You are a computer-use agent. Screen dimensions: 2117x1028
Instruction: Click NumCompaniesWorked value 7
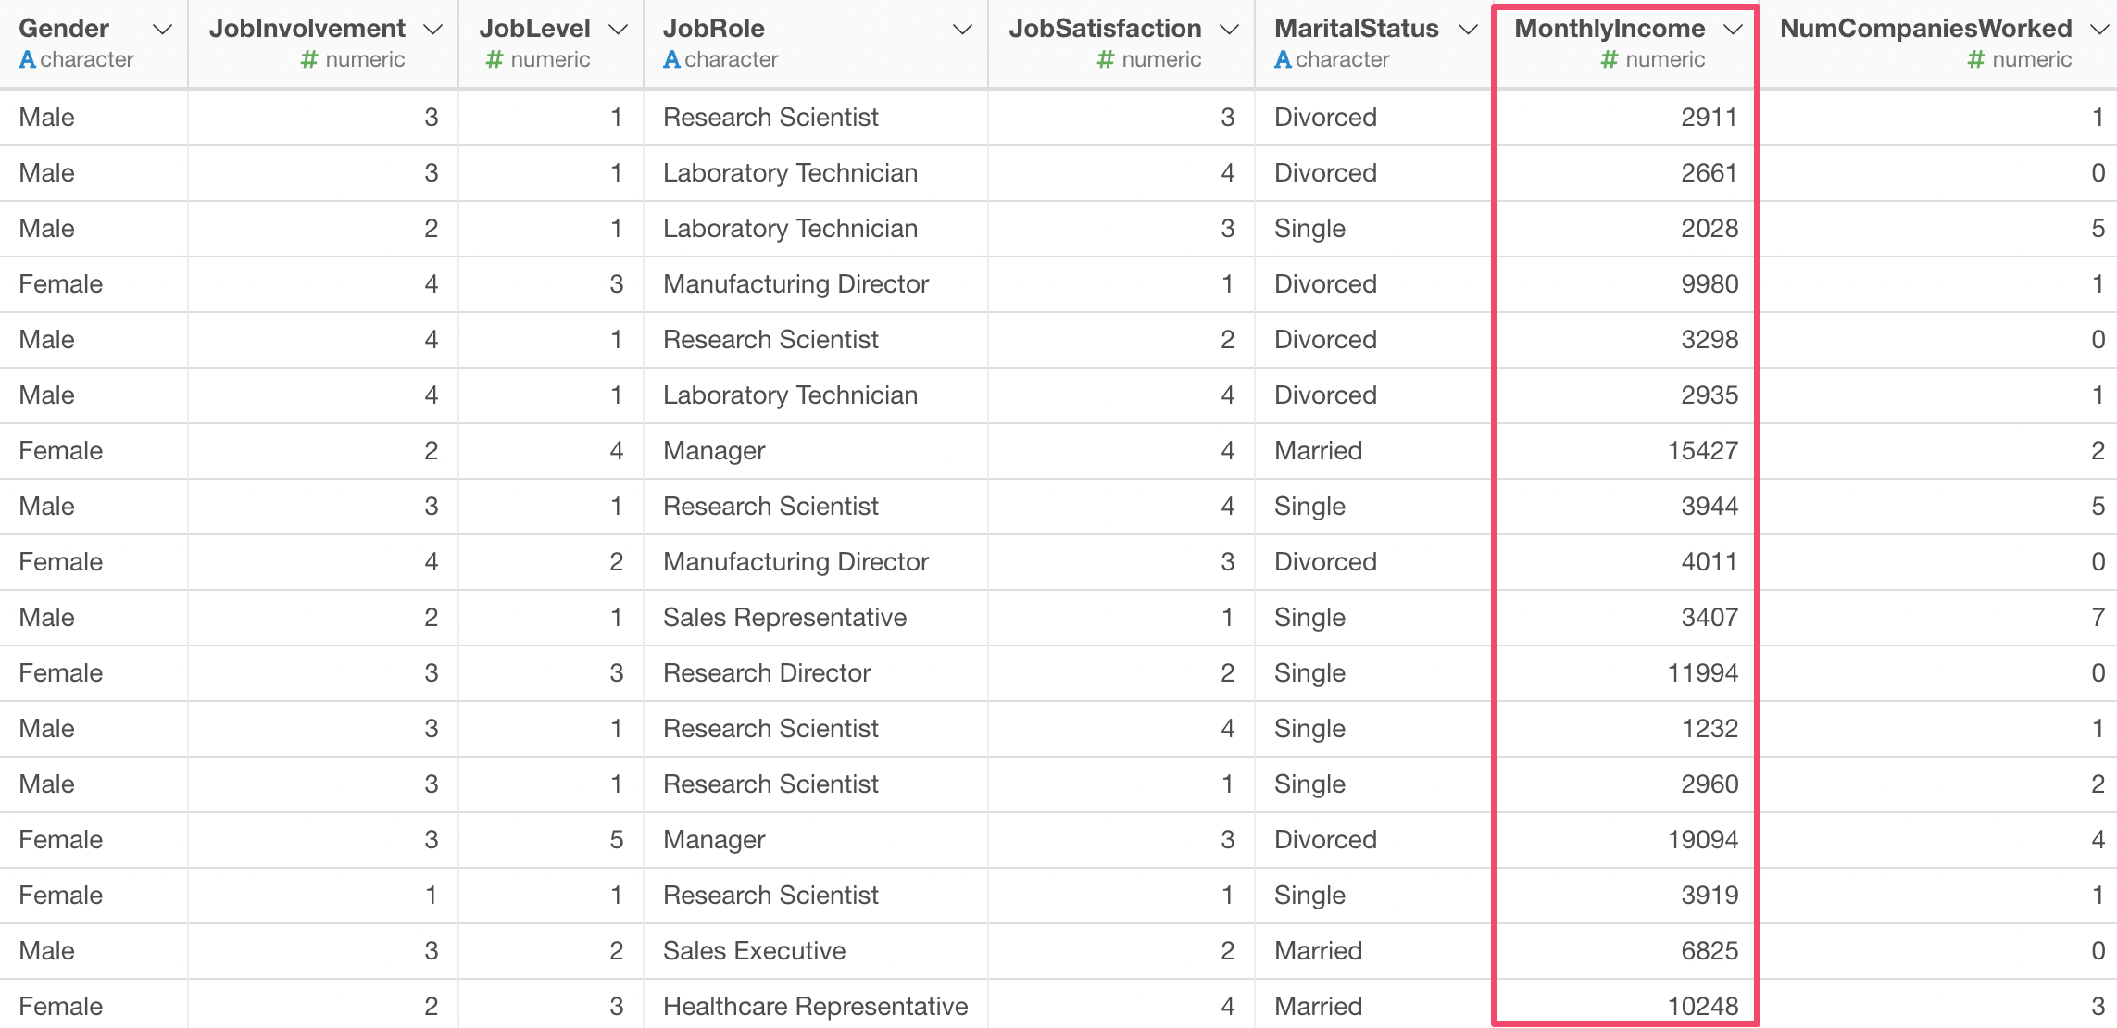click(2098, 618)
